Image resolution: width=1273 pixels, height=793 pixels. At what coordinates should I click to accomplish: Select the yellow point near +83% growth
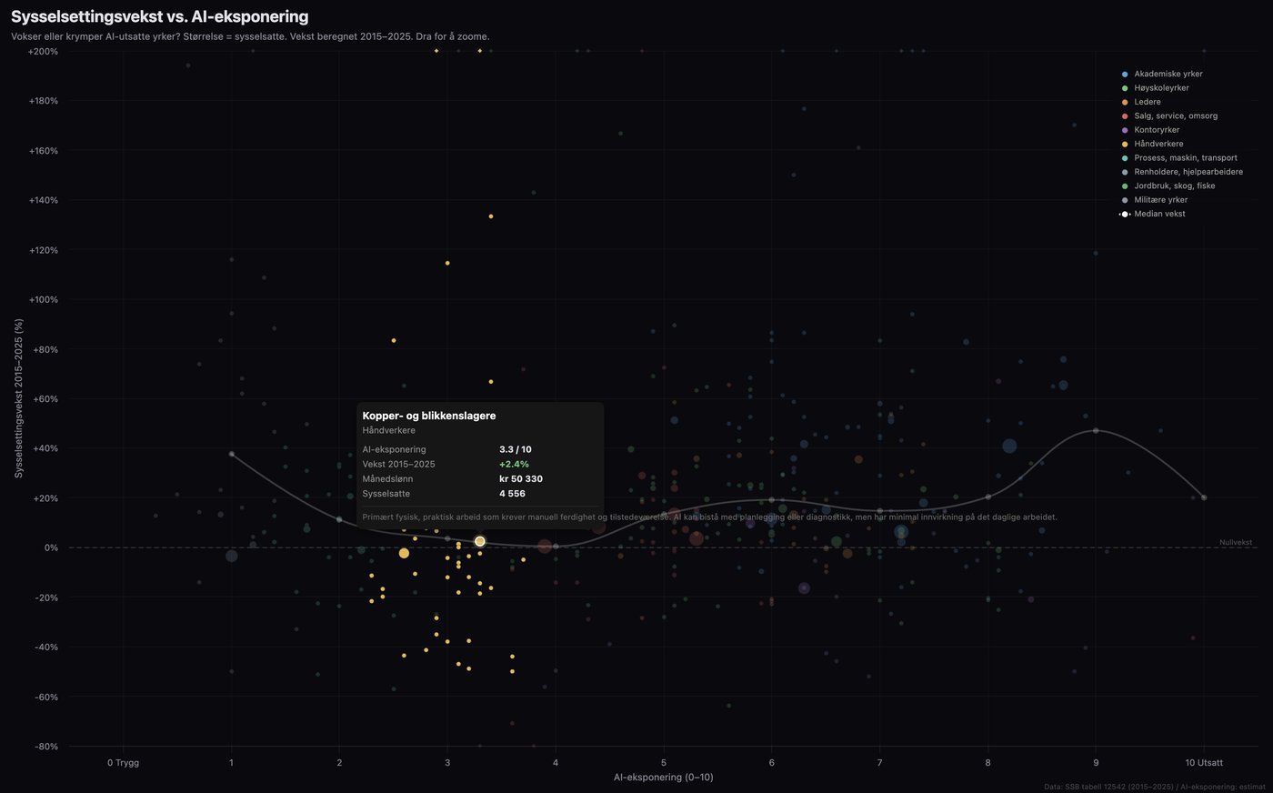[394, 340]
